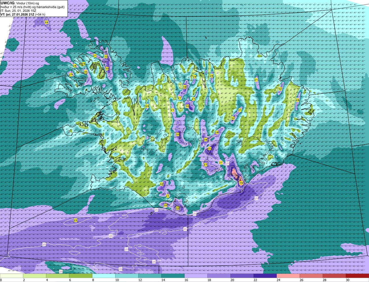
Task: Click the 'UWC/IG: Vindur (10m) og' title line
Action: [x=20, y=3]
